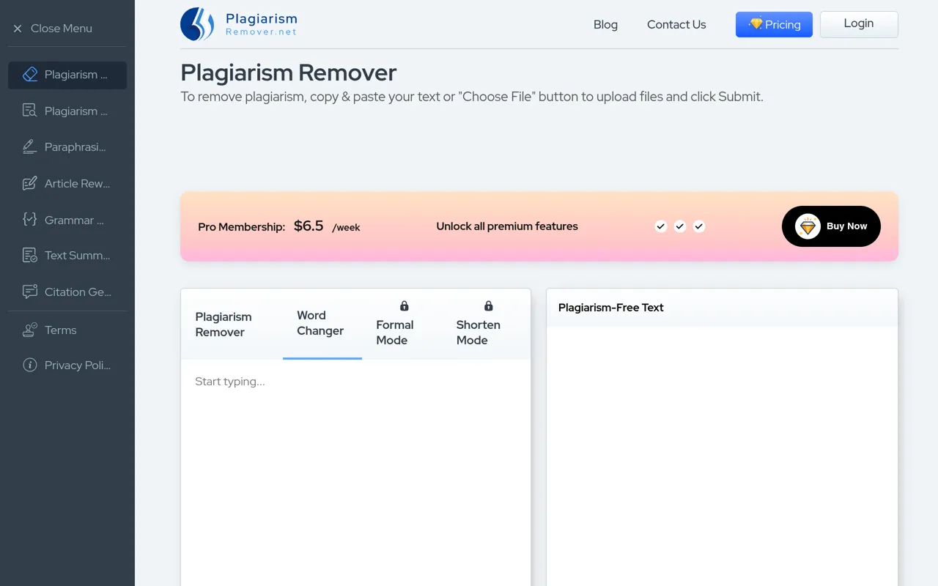Screen dimensions: 938x586
Task: Click the lock icon above Shorten Mode
Action: 489,305
